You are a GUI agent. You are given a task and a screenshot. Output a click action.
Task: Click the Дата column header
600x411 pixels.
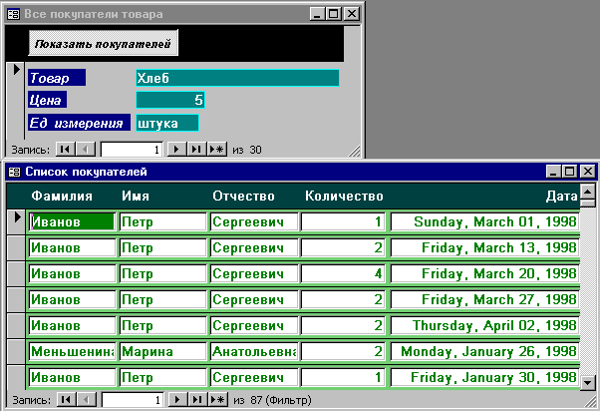click(561, 197)
